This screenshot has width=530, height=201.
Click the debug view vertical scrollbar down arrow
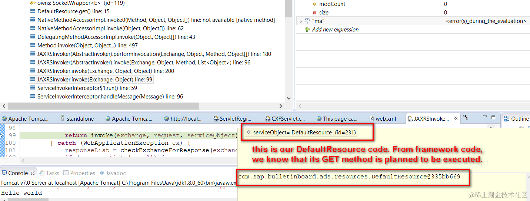point(289,98)
